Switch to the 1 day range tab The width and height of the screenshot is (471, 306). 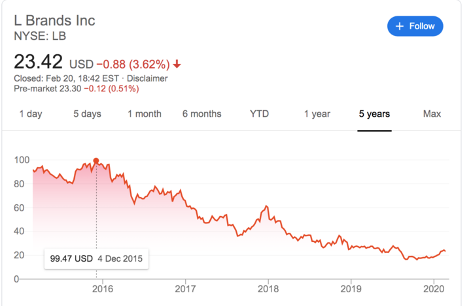click(30, 114)
